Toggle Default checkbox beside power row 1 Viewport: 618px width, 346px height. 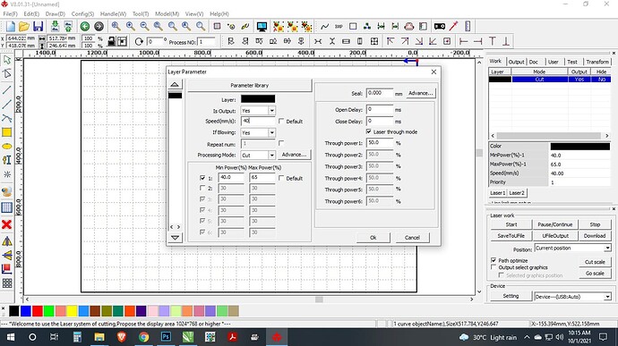281,178
